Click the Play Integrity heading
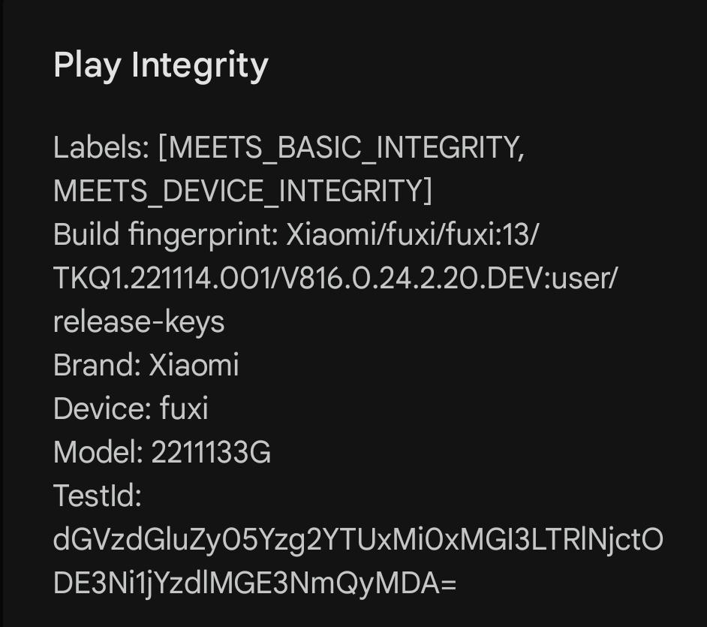 pyautogui.click(x=160, y=65)
